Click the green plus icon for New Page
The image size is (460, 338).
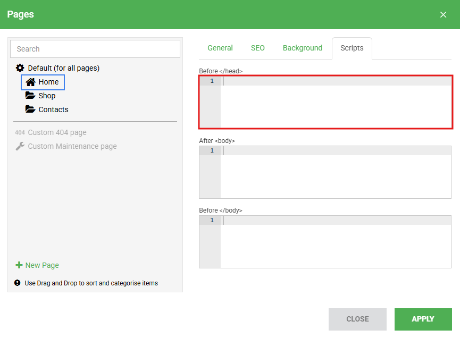click(19, 265)
